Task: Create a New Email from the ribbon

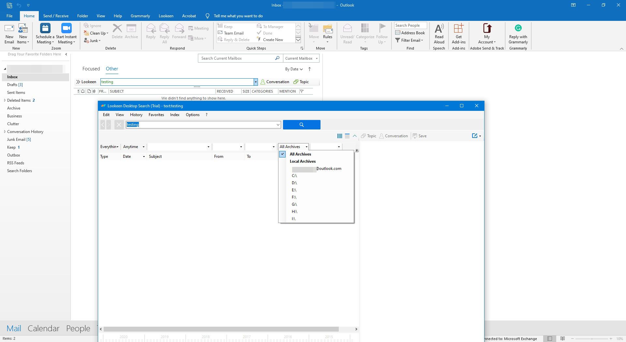Action: (x=9, y=34)
